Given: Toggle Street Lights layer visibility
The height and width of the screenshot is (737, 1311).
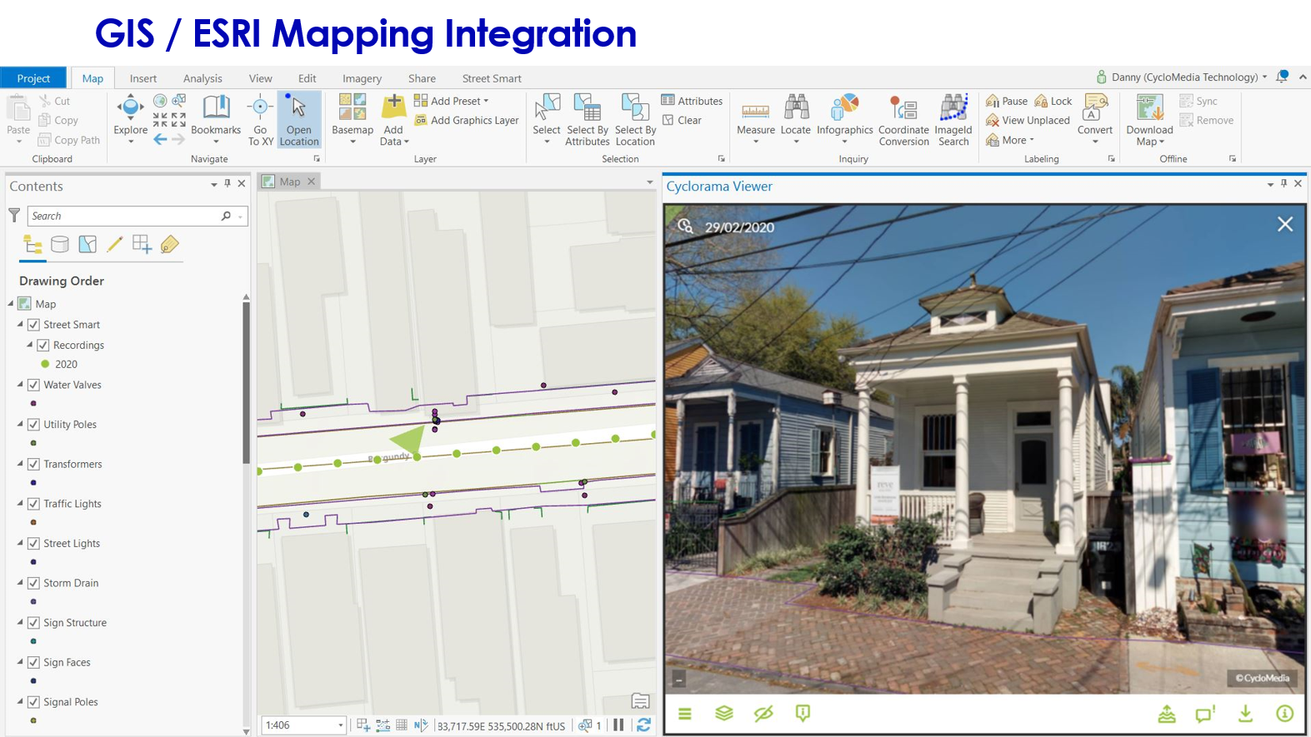Looking at the screenshot, I should click(34, 544).
